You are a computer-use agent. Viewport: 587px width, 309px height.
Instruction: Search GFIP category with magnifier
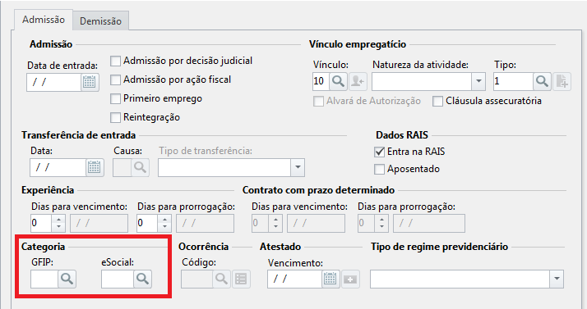click(x=67, y=279)
